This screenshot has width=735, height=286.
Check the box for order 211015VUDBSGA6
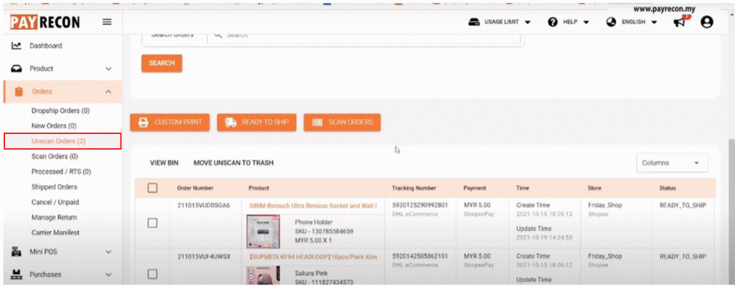coord(152,223)
